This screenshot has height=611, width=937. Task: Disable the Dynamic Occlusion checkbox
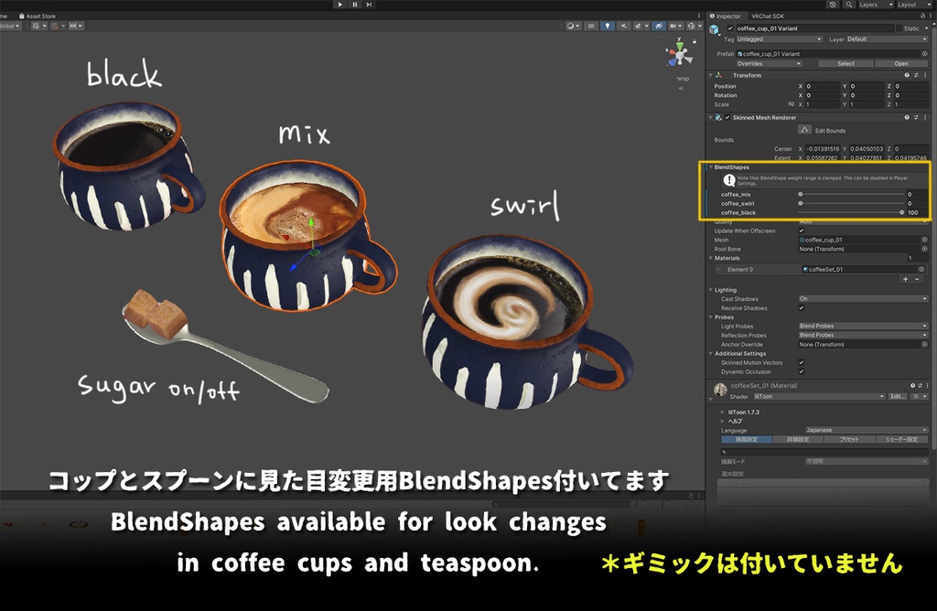802,371
